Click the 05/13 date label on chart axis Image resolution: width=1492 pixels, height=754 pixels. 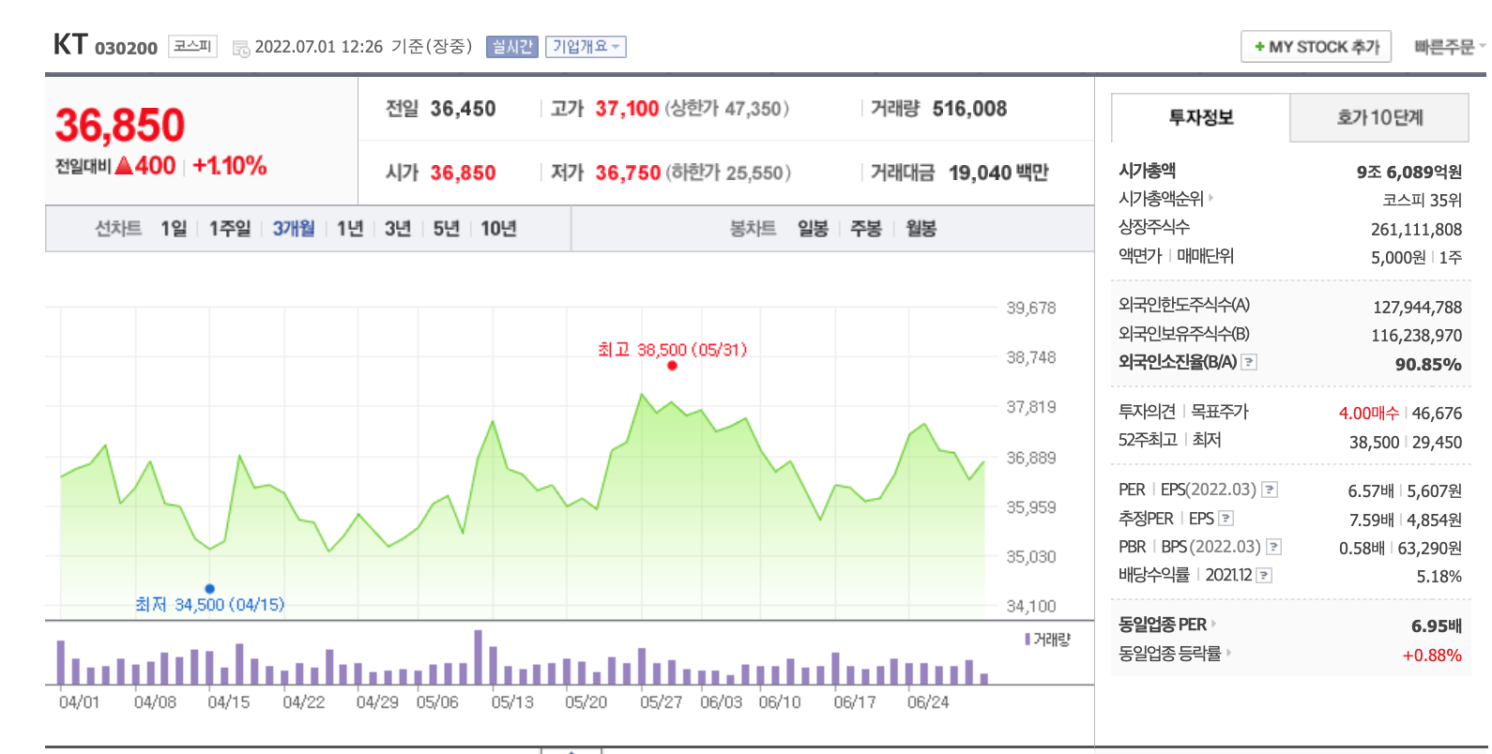(x=511, y=701)
